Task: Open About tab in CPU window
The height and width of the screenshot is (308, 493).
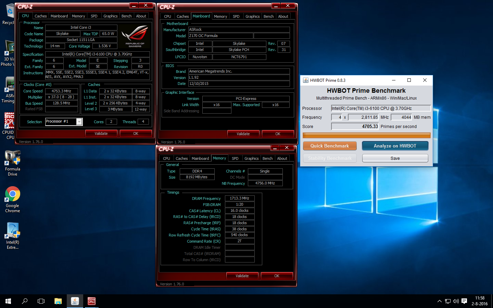Action: click(x=141, y=16)
